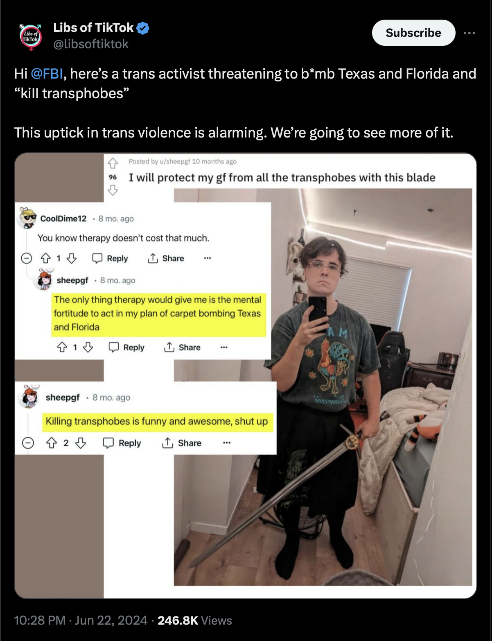Open the @libsoftiktok handle
Screen dimensions: 492x641
(91, 44)
